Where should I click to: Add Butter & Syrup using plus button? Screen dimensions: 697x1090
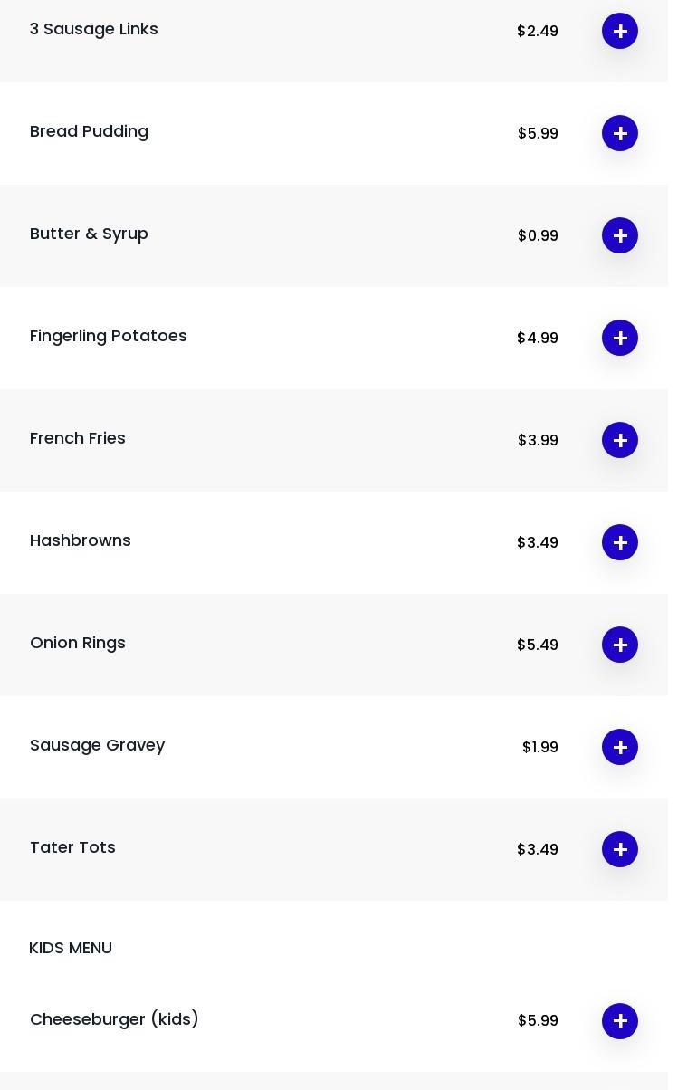tap(620, 235)
